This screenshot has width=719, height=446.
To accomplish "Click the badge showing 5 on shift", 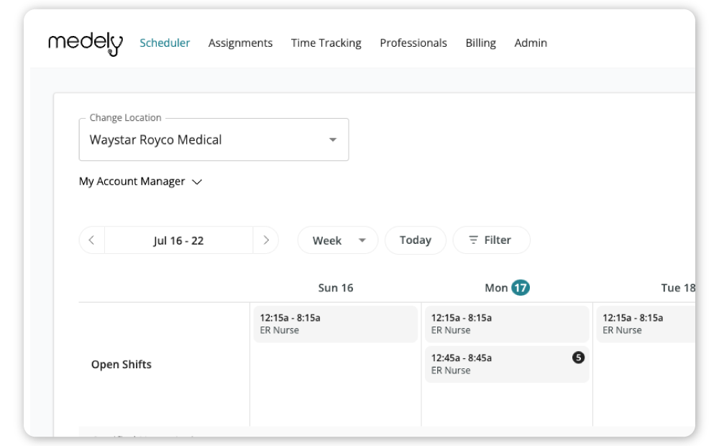I will tap(578, 358).
